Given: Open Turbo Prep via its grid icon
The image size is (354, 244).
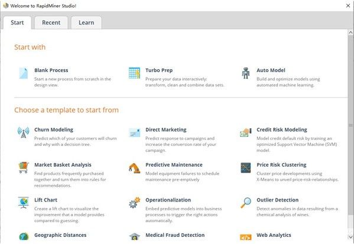Looking at the screenshot, I should point(134,73).
